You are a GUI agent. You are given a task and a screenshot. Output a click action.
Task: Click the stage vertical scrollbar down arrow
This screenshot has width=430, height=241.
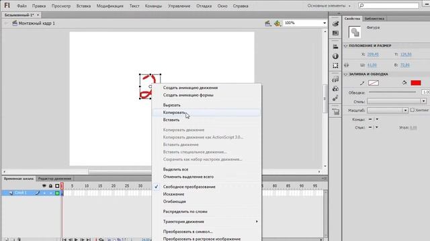[325, 166]
